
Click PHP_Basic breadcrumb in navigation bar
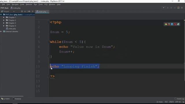(5, 8)
